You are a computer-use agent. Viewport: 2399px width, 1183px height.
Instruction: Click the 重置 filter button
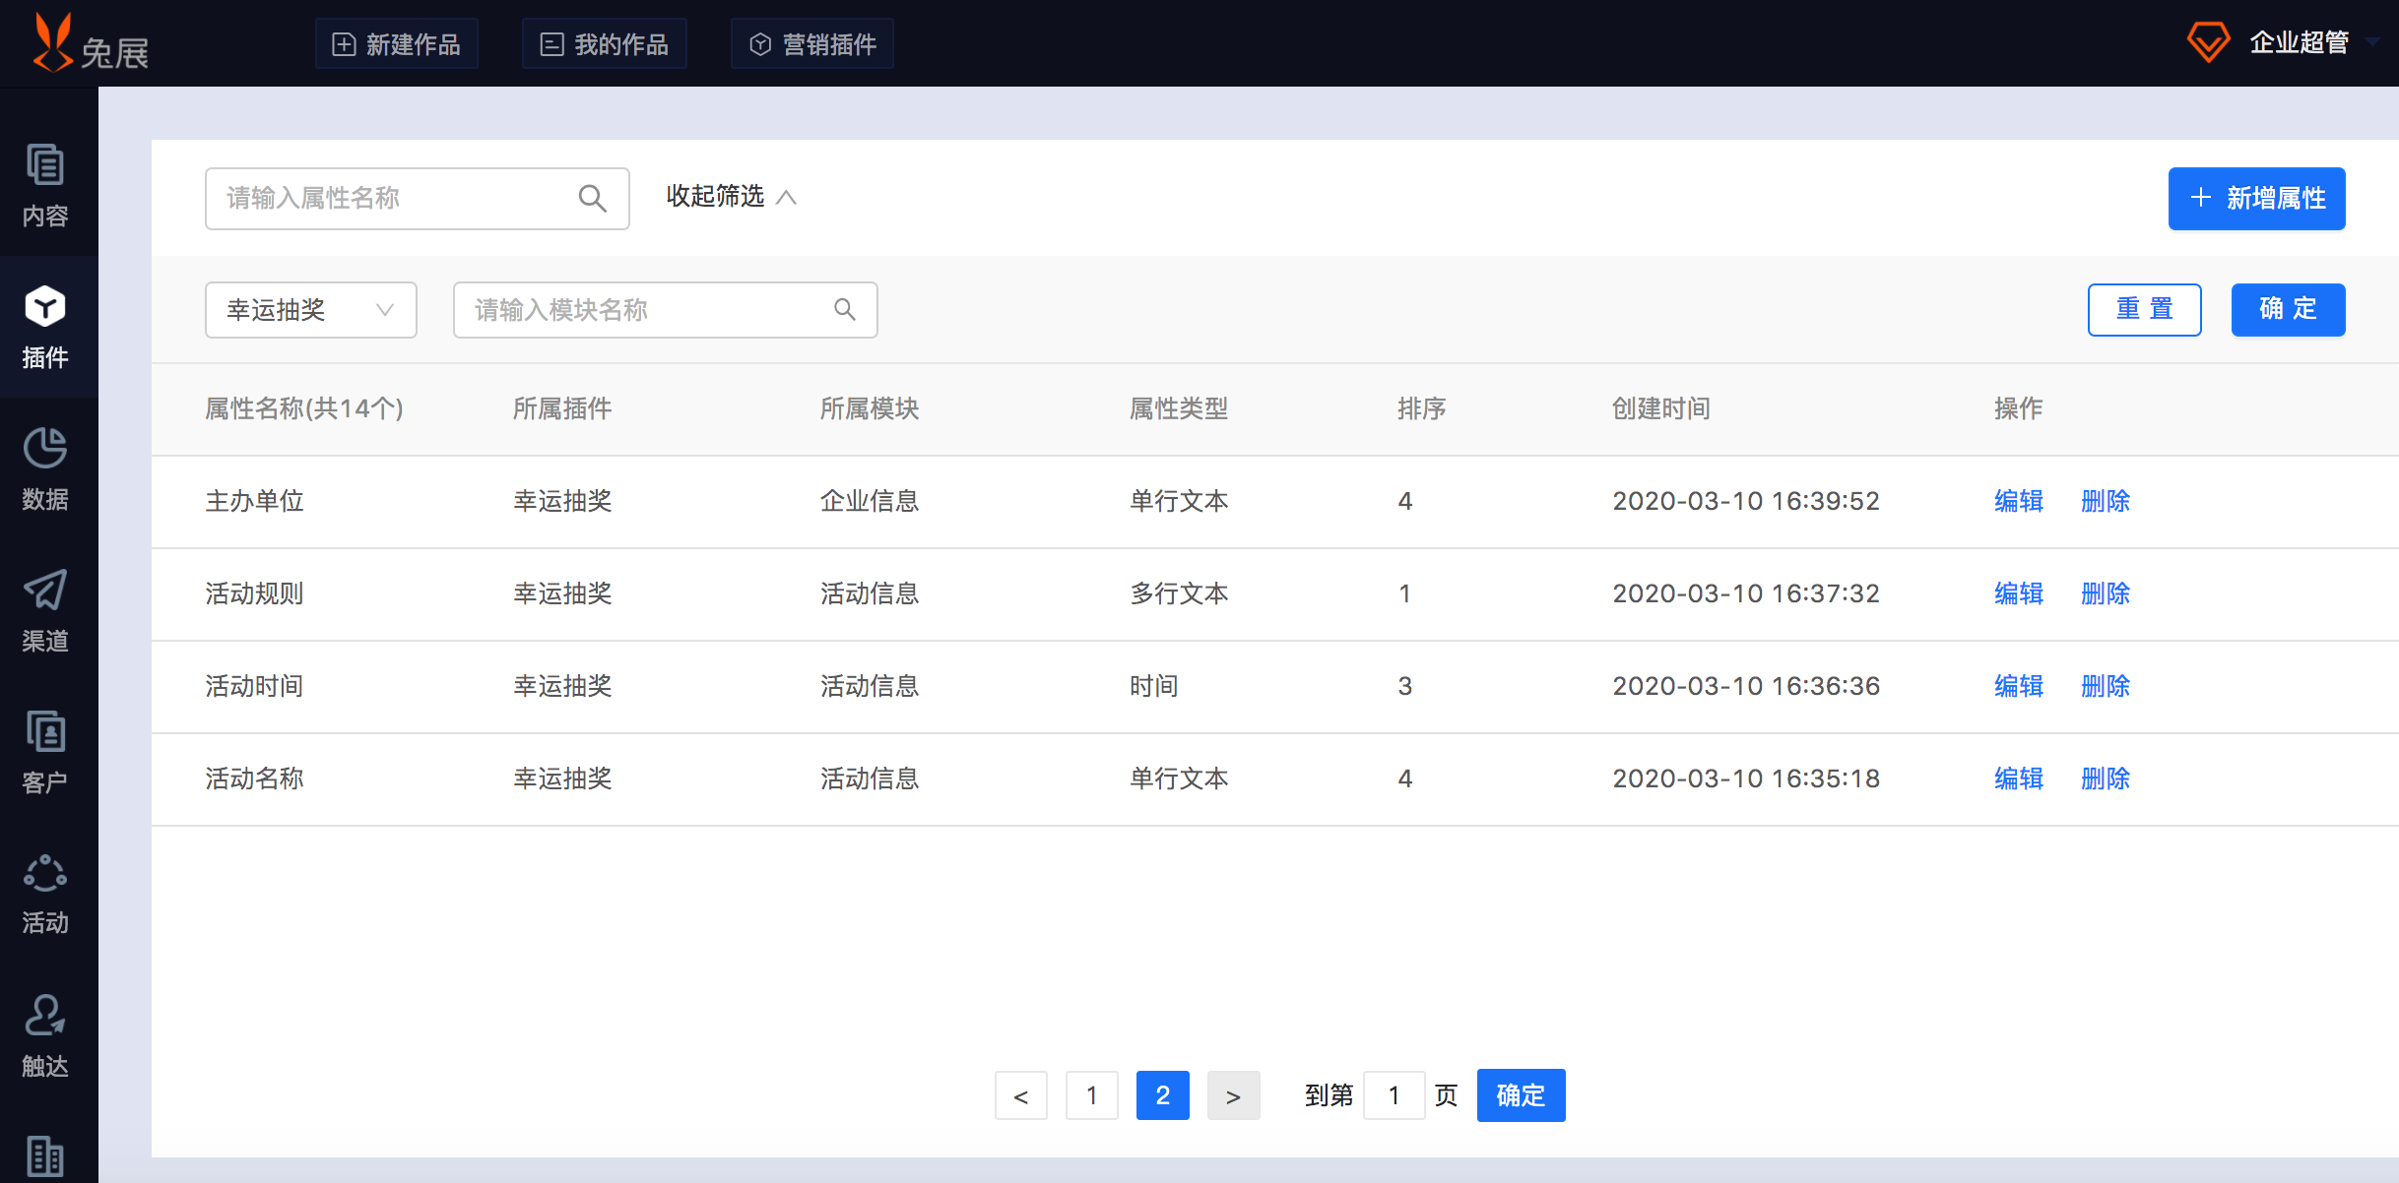pos(2145,310)
